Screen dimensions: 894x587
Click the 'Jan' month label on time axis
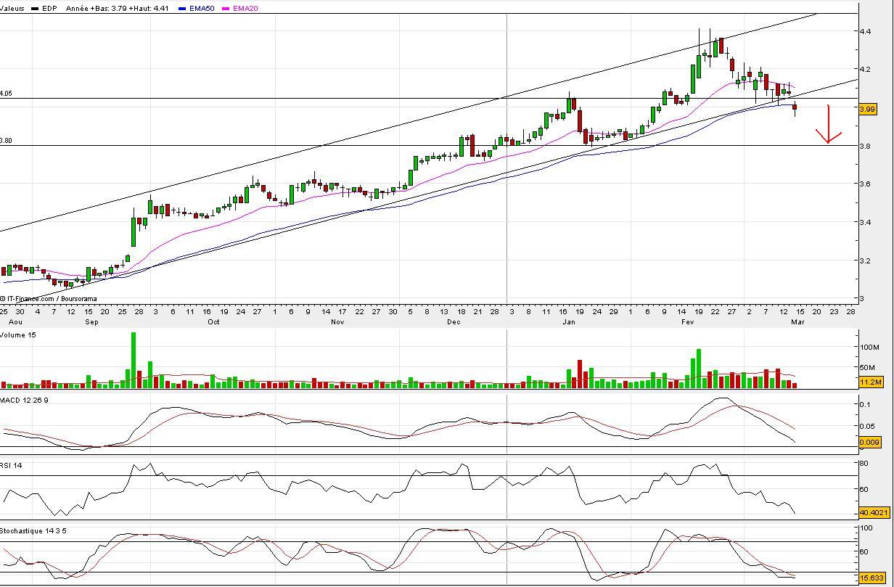click(569, 321)
